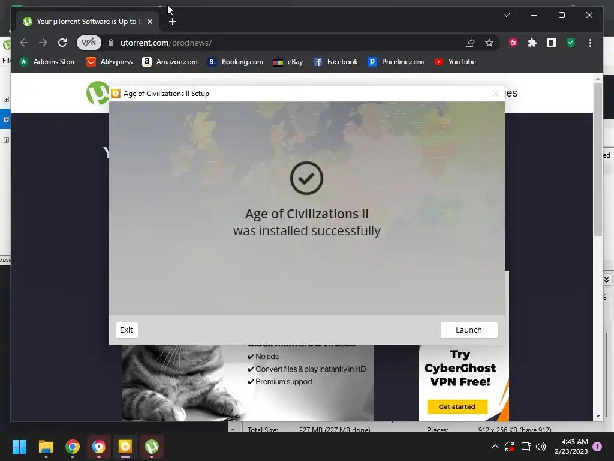Go back in browser history
The height and width of the screenshot is (461, 614).
24,43
